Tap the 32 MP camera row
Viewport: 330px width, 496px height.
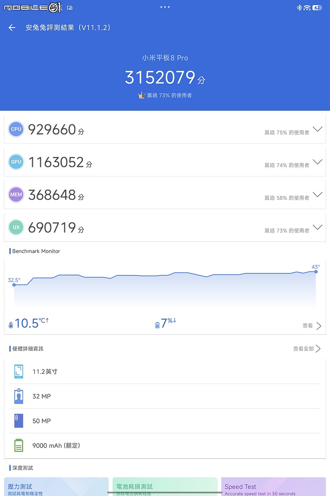pyautogui.click(x=165, y=396)
